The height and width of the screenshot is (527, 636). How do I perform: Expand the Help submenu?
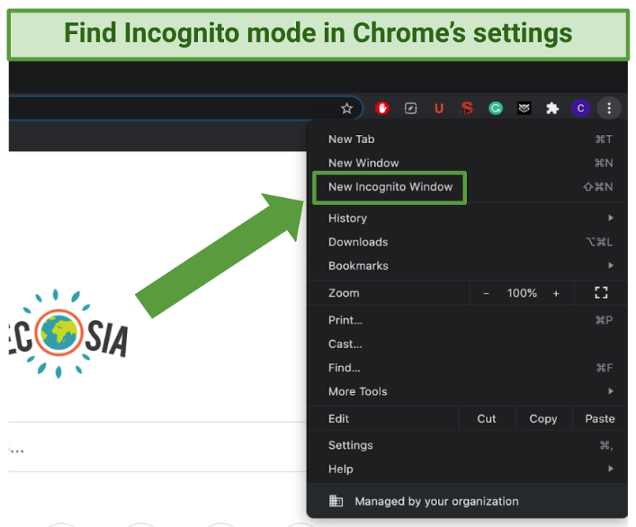point(467,469)
